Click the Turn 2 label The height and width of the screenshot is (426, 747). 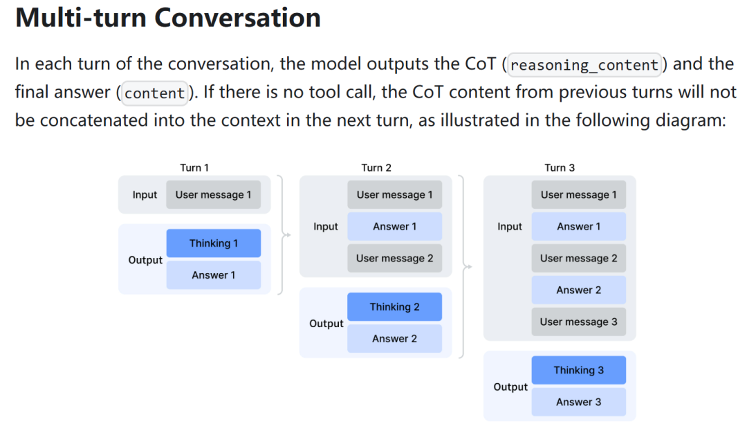[x=376, y=168]
